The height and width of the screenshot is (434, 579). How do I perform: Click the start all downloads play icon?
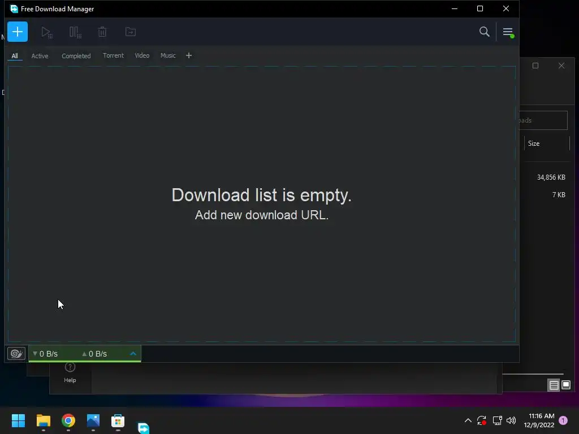coord(46,32)
